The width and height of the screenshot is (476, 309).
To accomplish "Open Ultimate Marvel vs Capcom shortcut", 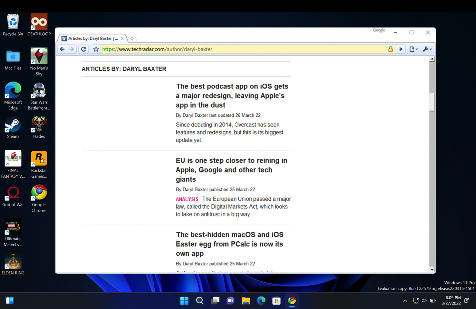I will click(x=13, y=233).
